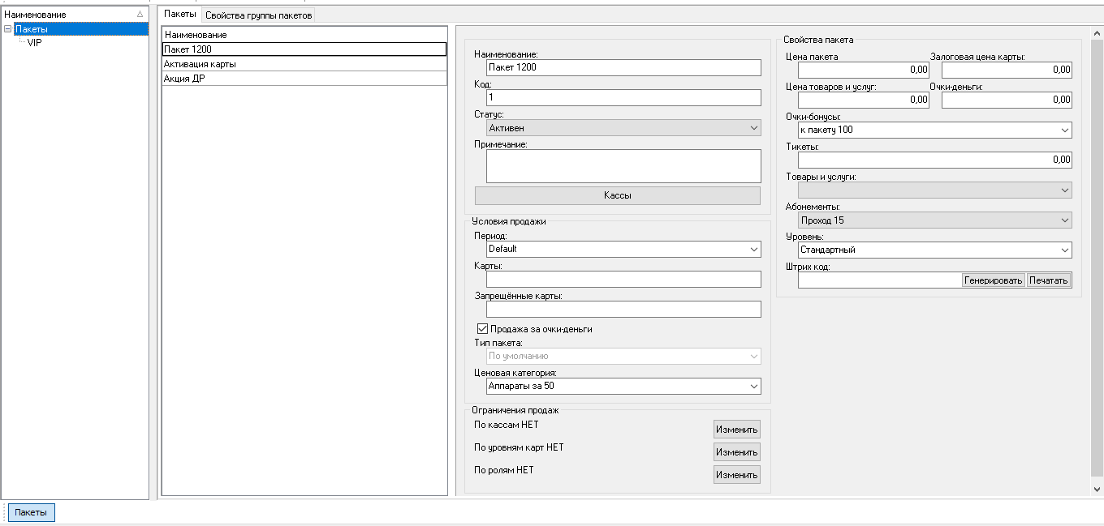Select Пакет 1200 row in list
The image size is (1104, 526).
tap(304, 49)
